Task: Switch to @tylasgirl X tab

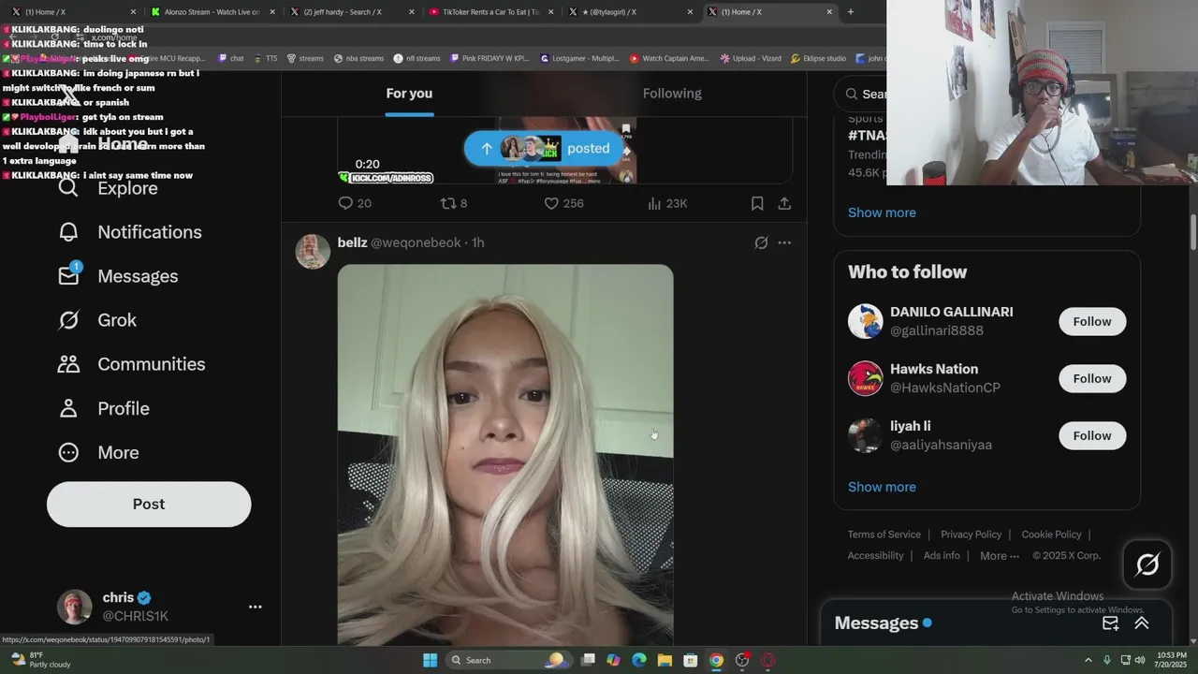Action: (629, 12)
